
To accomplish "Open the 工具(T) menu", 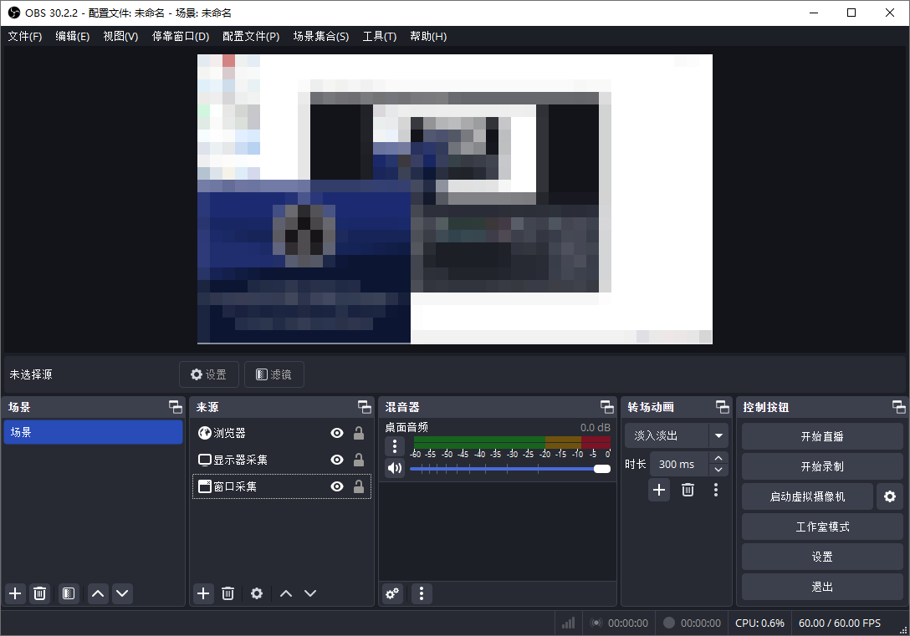I will (x=379, y=36).
